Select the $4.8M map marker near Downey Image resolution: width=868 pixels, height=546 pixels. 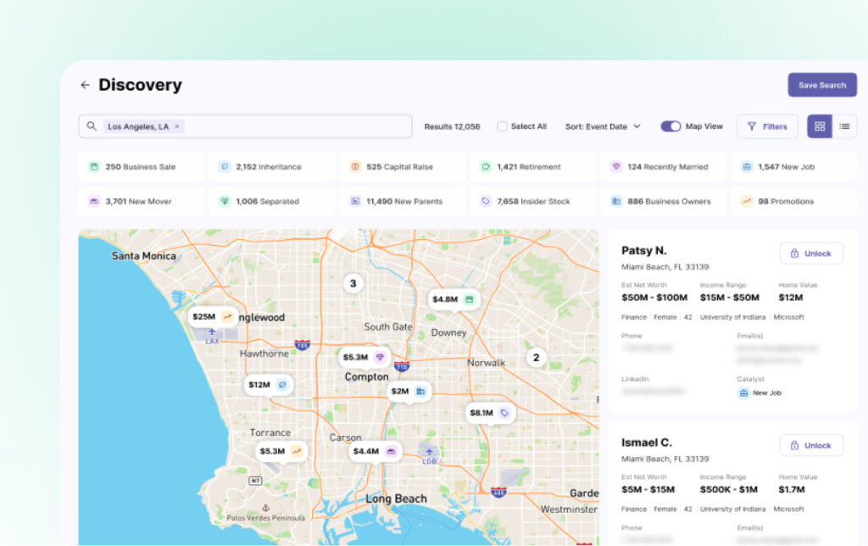[x=453, y=299]
